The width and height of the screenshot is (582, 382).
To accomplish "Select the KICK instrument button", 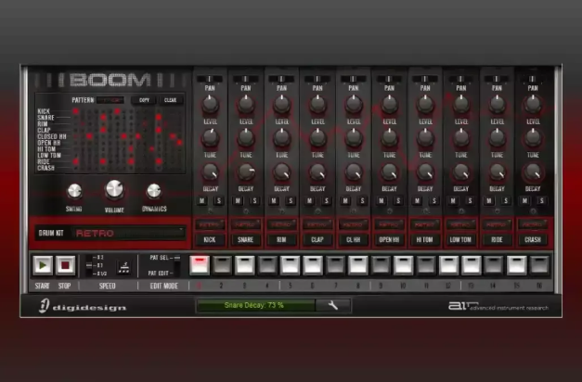I will 210,240.
